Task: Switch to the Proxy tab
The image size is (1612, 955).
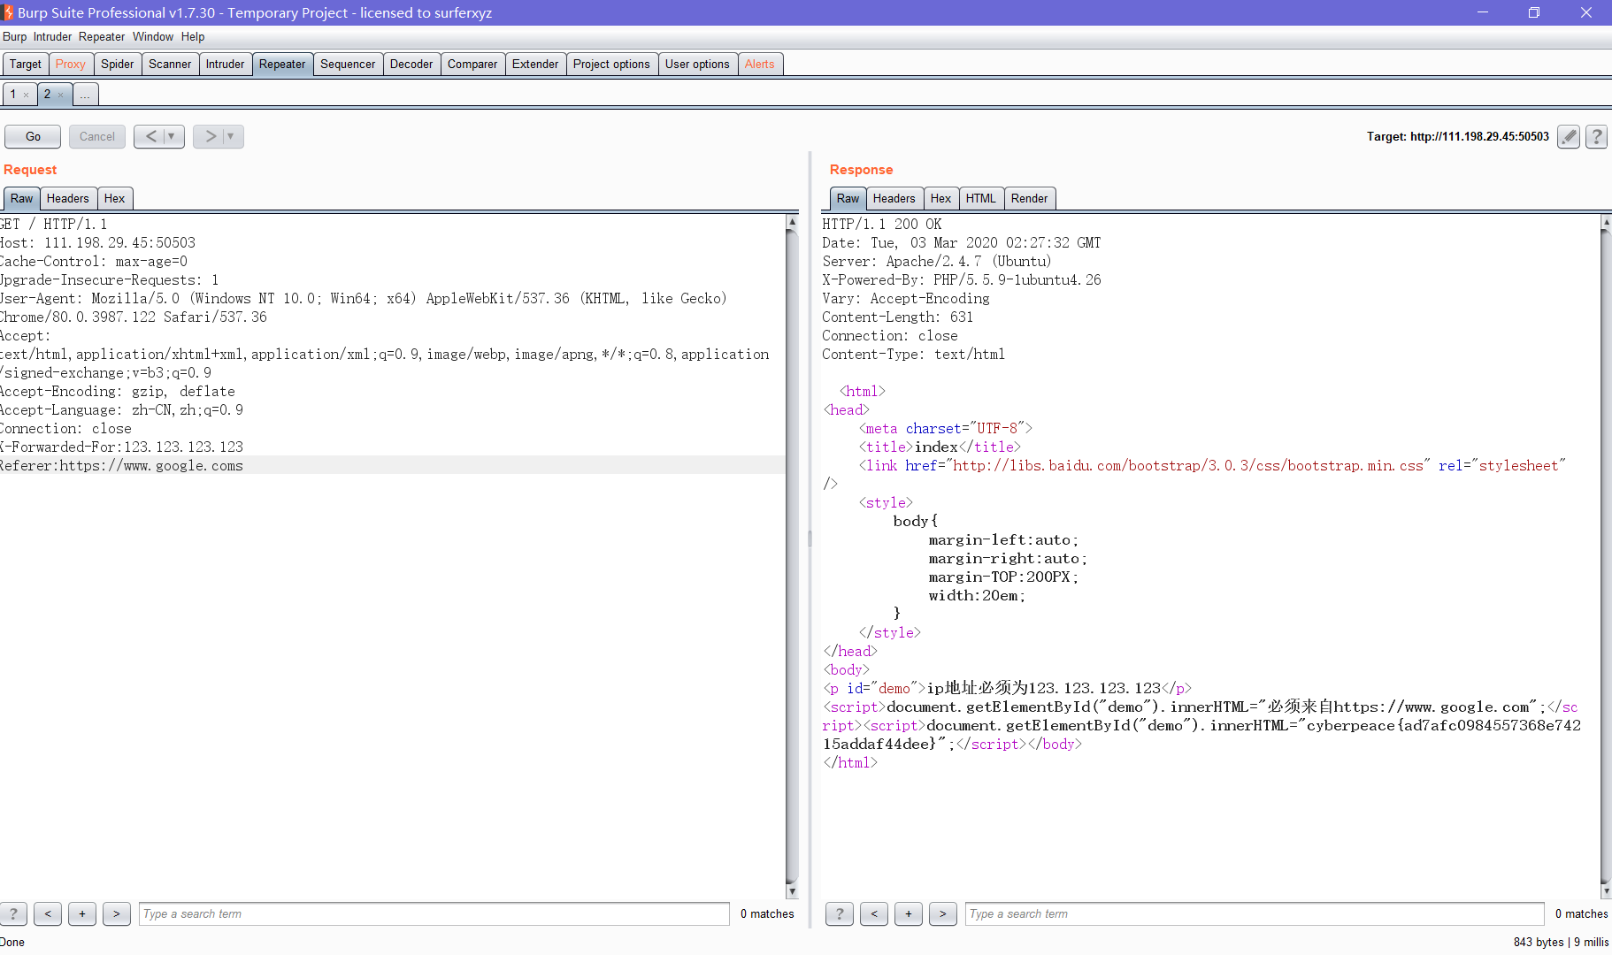Action: pyautogui.click(x=71, y=64)
